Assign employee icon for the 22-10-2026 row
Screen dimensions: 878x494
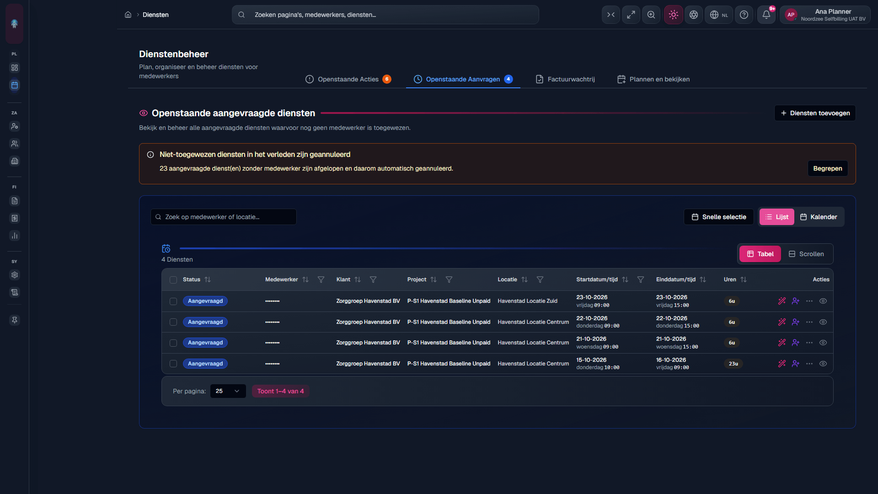[x=796, y=322]
